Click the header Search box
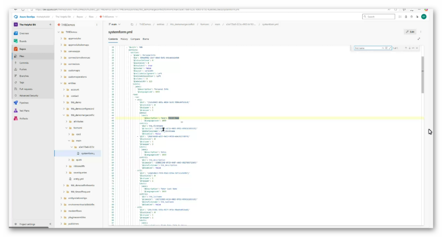 tap(379, 17)
